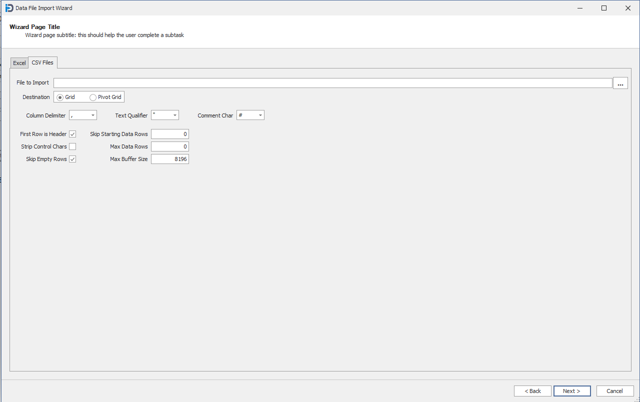Click the Max Buffer Size field

click(x=169, y=159)
